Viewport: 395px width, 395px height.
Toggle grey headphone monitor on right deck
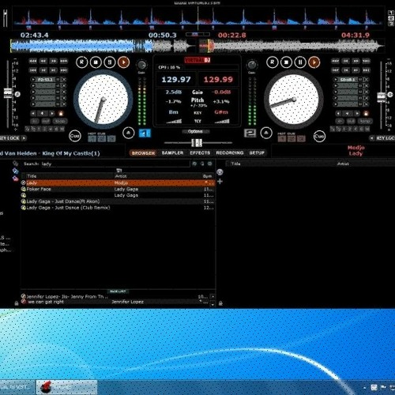tap(250, 134)
